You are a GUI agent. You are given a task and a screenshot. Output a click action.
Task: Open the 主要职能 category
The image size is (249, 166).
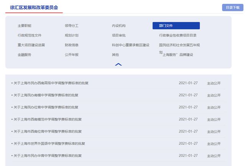25,26
